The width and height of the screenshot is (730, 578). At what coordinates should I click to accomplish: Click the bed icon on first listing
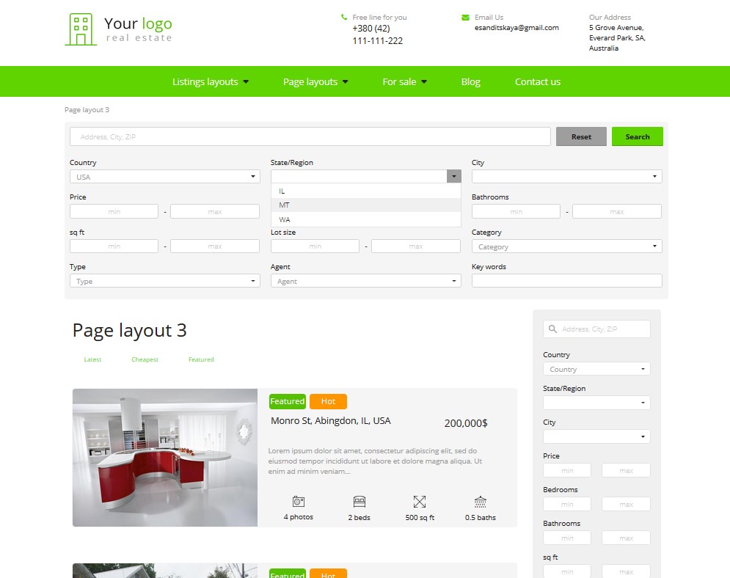[x=359, y=501]
